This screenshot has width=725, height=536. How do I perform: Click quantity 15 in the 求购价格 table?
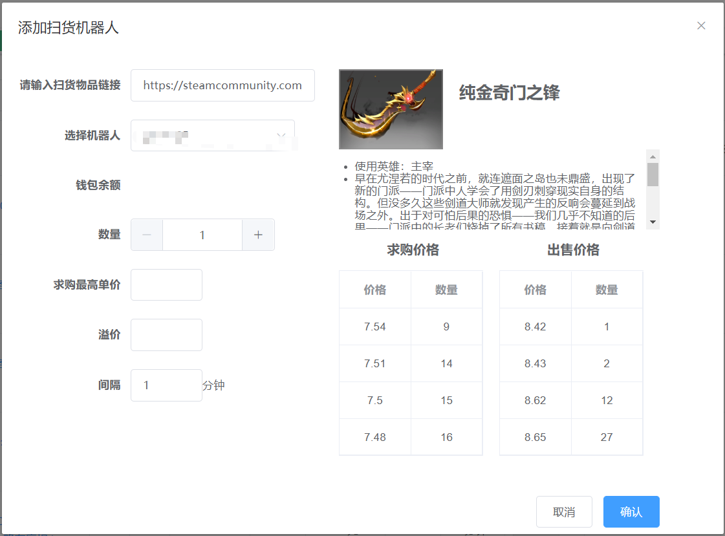tap(446, 400)
